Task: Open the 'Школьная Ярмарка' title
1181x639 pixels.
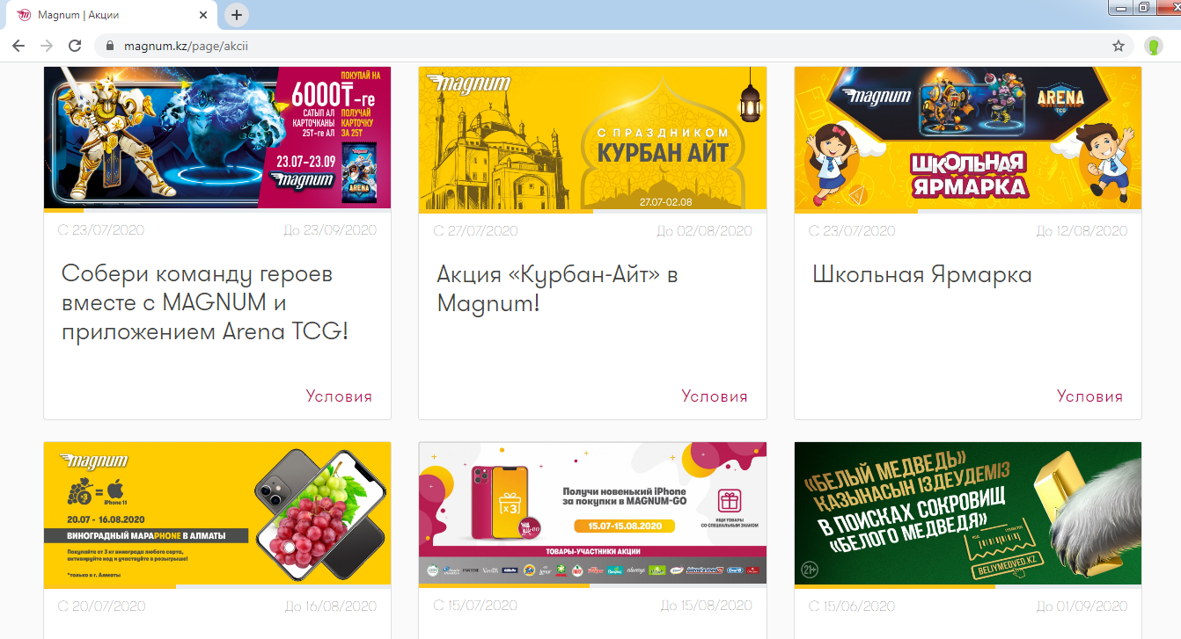Action: (922, 274)
